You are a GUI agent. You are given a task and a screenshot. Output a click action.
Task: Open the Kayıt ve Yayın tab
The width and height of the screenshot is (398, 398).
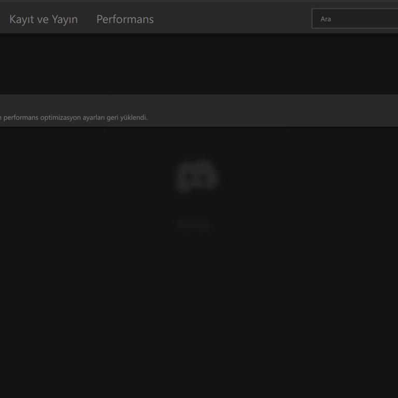pyautogui.click(x=44, y=19)
